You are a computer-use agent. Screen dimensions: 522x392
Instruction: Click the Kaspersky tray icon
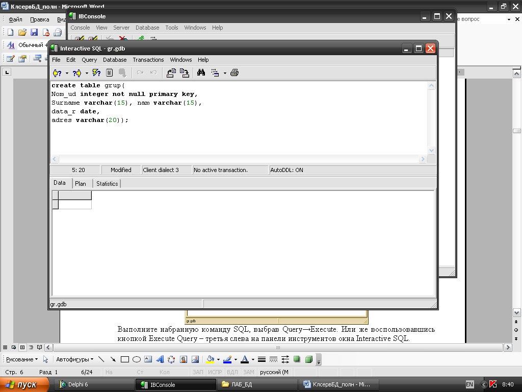[493, 384]
